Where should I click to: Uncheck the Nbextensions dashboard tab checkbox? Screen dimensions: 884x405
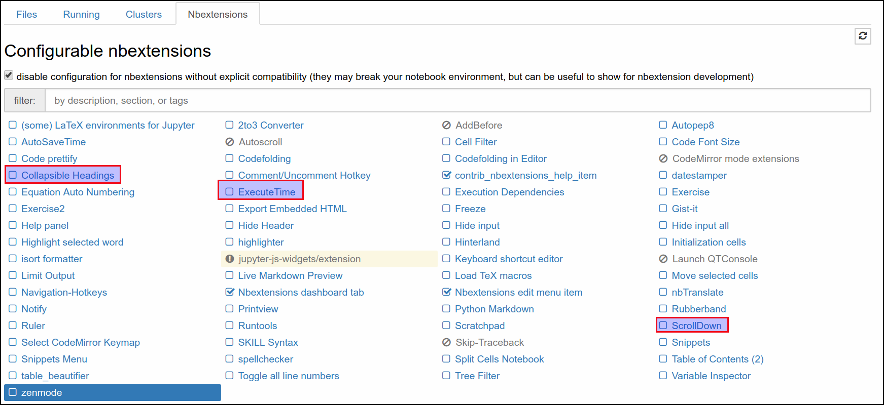[230, 292]
